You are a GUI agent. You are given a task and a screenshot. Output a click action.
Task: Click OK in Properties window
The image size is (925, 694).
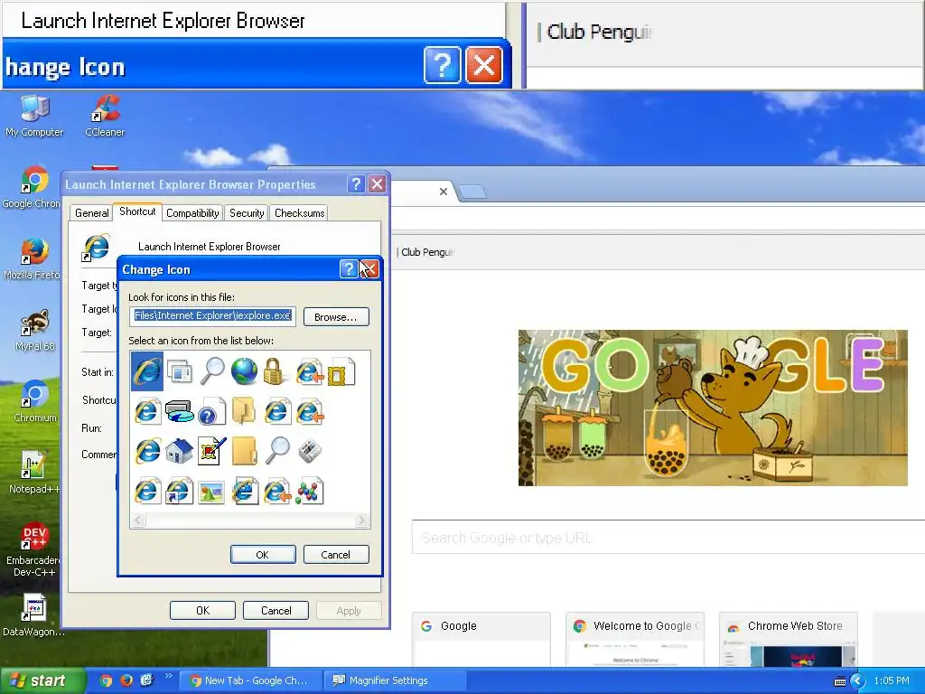202,610
